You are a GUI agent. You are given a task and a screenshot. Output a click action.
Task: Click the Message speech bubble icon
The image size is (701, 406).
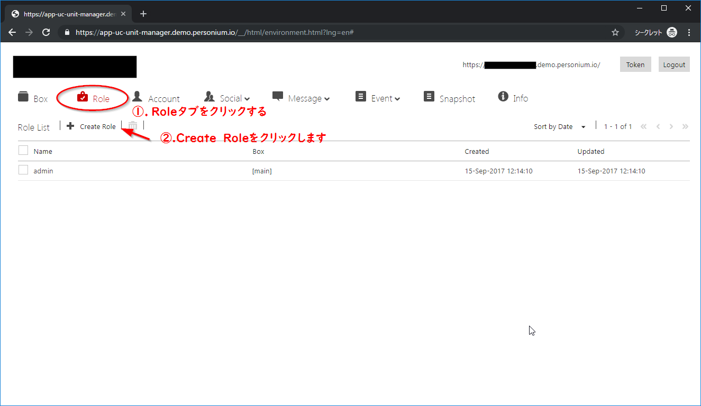[278, 96]
